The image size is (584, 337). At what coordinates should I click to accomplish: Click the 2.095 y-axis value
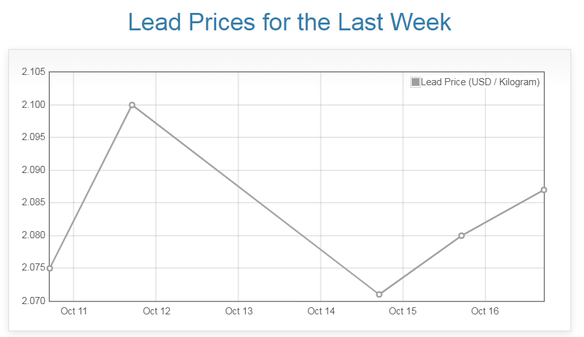[x=33, y=138]
